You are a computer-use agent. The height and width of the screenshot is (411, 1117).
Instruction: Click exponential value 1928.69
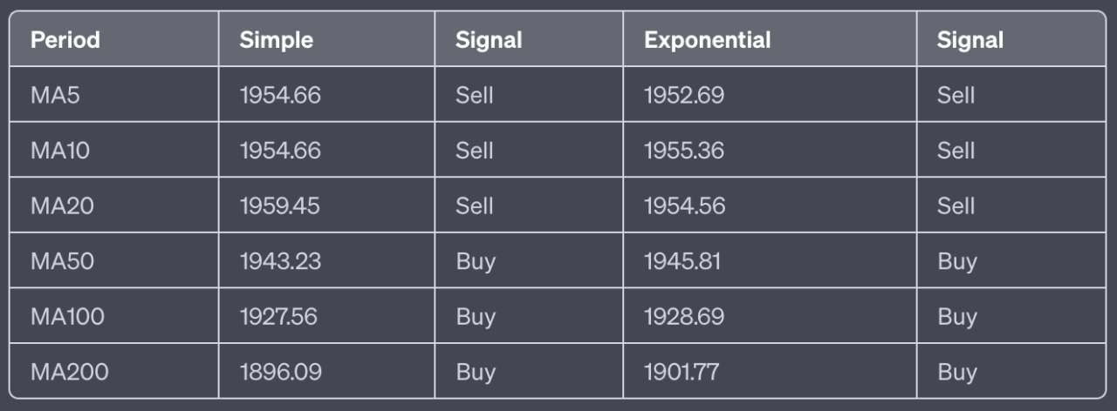coord(684,317)
